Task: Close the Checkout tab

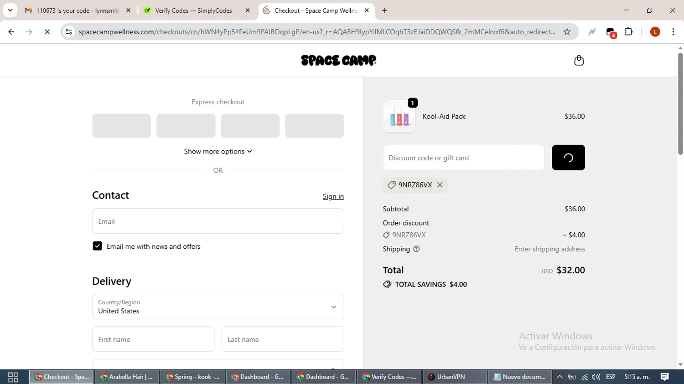Action: (x=367, y=10)
